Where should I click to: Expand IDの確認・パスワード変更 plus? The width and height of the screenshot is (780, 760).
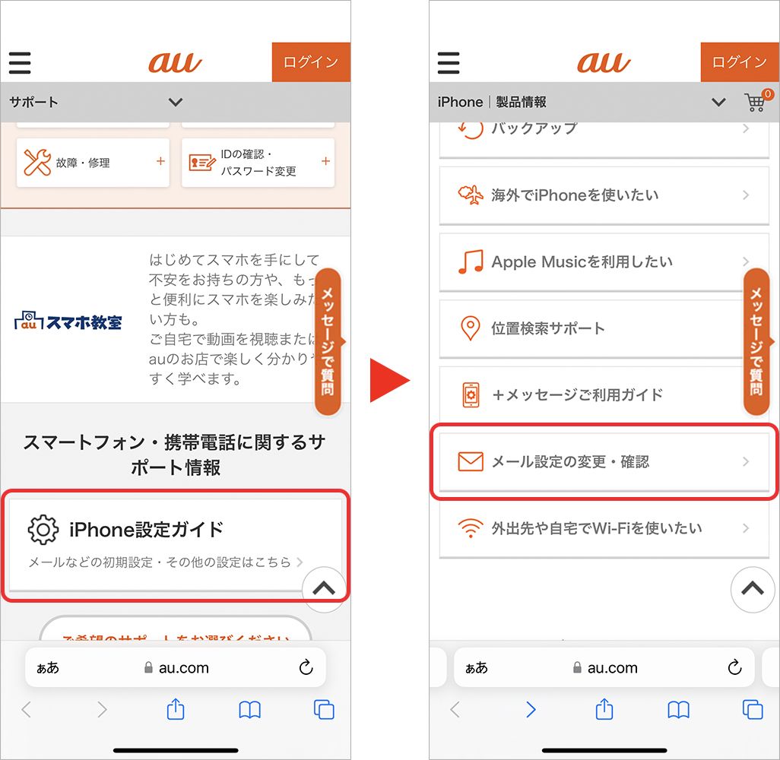326,161
